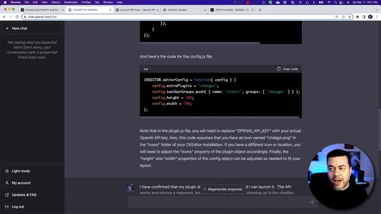
Task: Click the headphones icon in the menu bar
Action: tap(307, 2)
